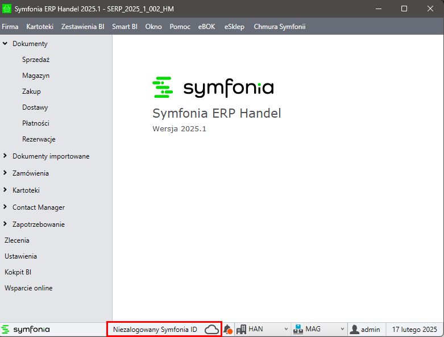
Task: Select Płatności under Dokumenty
Action: click(36, 123)
